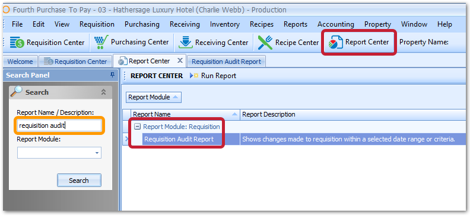Image resolution: width=470 pixels, height=216 pixels.
Task: Open Recipe Center fork and knife icon
Action: click(265, 43)
